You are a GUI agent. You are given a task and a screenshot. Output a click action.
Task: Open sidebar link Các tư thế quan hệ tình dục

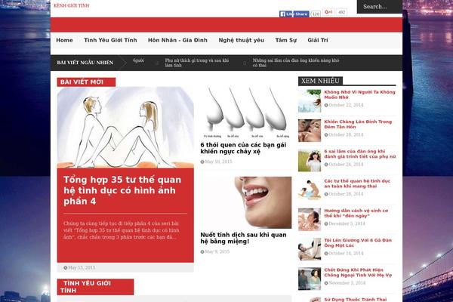pyautogui.click(x=357, y=183)
